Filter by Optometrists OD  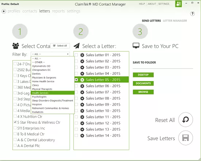[53, 66]
